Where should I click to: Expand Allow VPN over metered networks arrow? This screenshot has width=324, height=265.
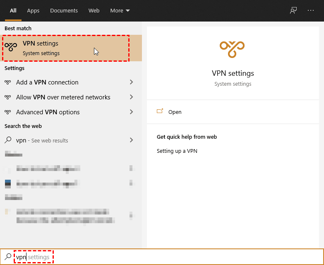point(132,97)
